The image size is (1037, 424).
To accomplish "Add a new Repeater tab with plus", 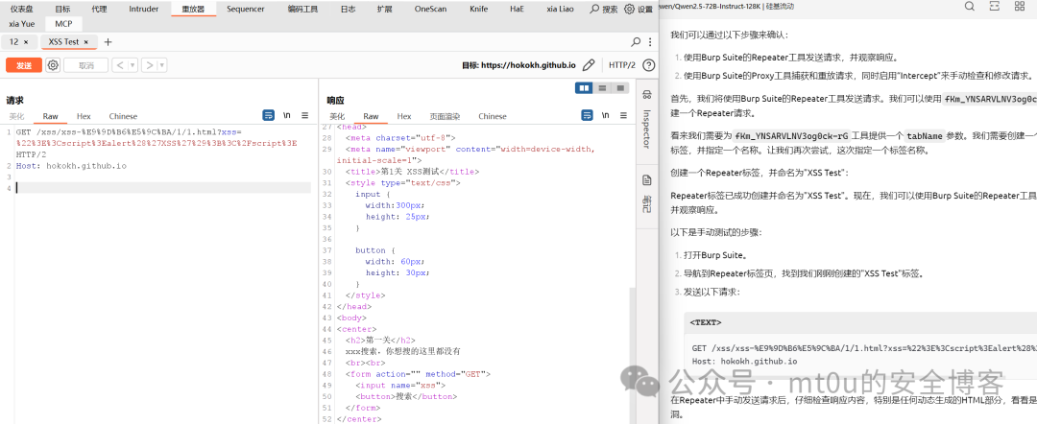I will [x=108, y=41].
